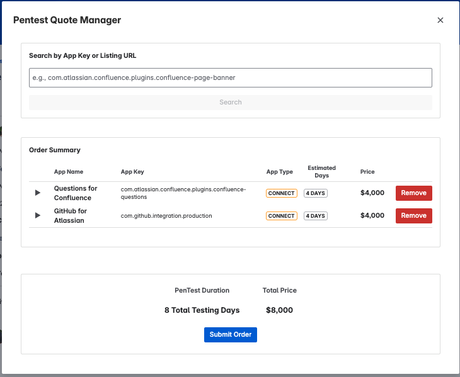Click the App Type column header
The height and width of the screenshot is (377, 460).
(x=280, y=172)
